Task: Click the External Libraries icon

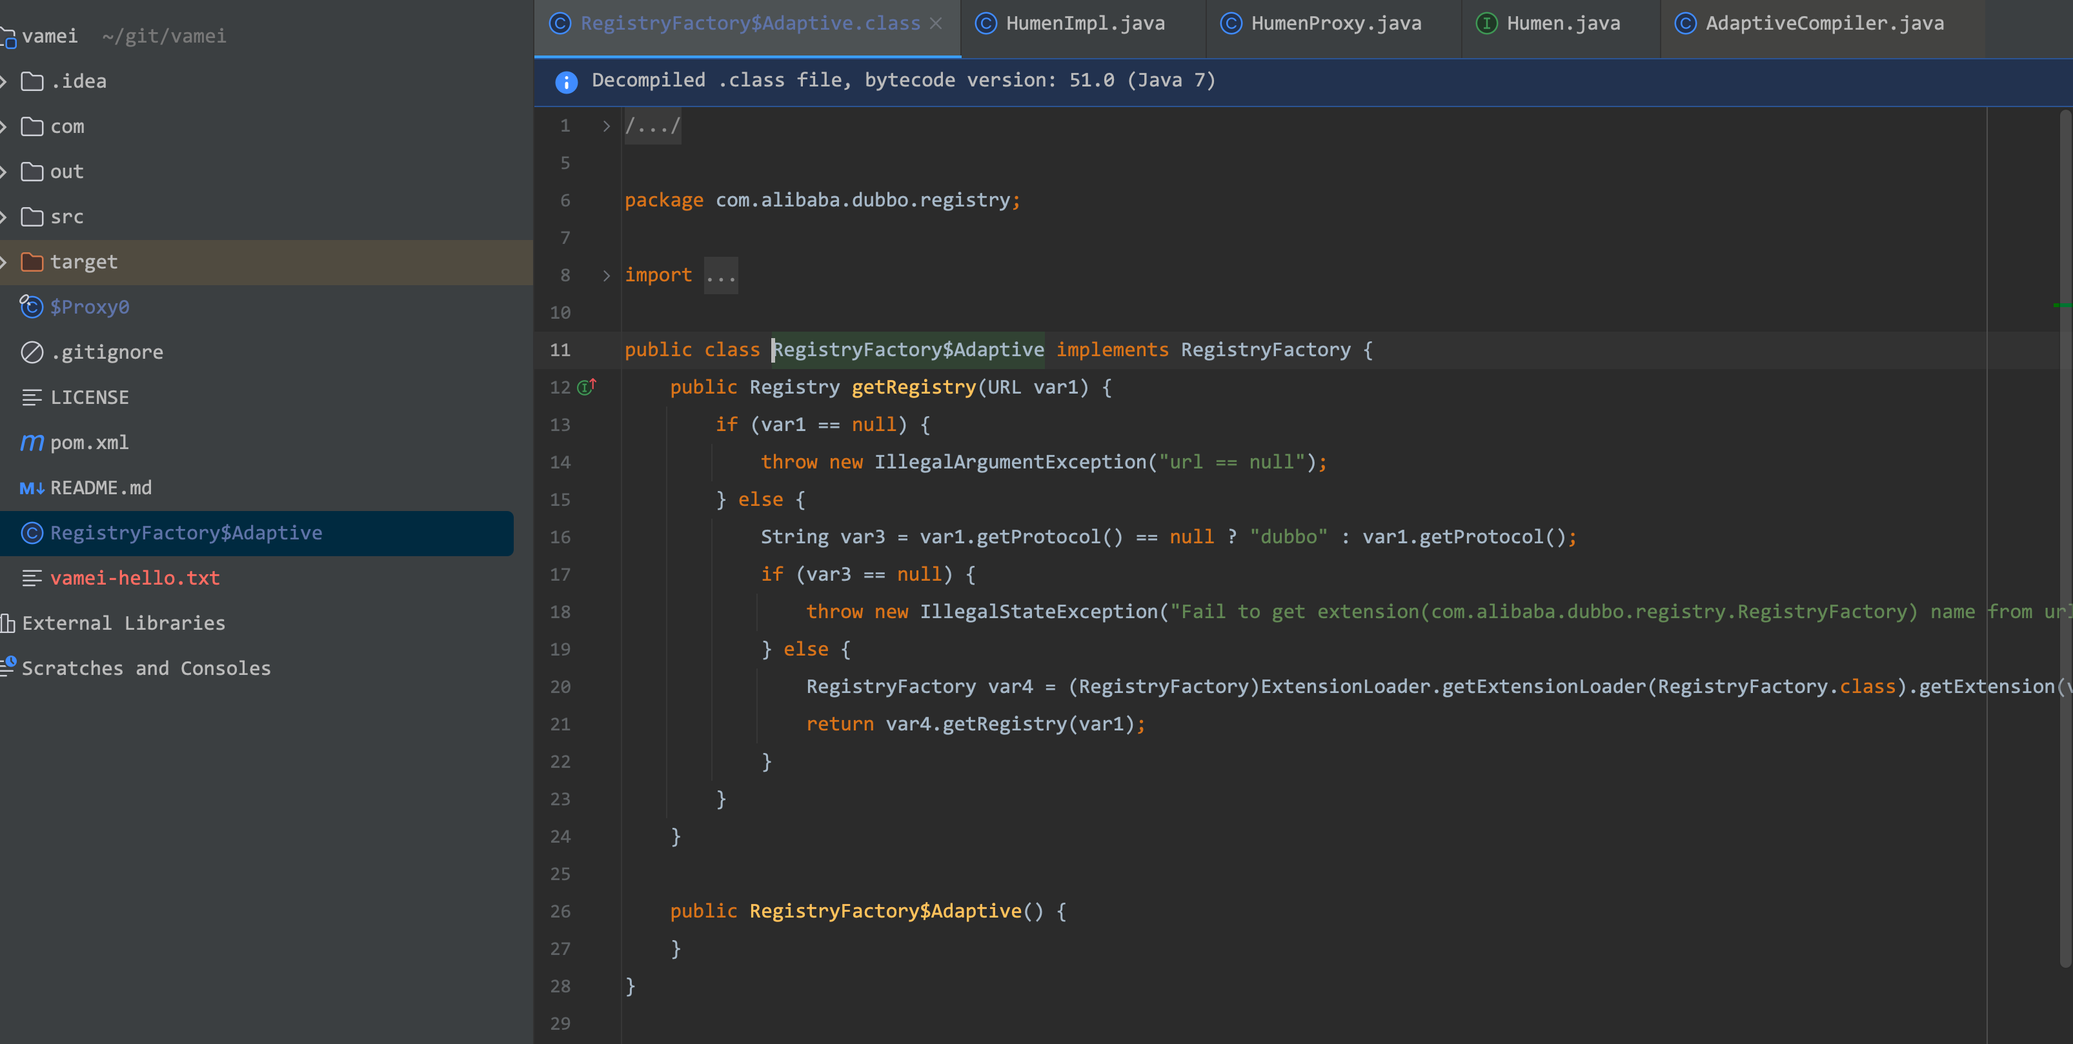Action: point(8,623)
